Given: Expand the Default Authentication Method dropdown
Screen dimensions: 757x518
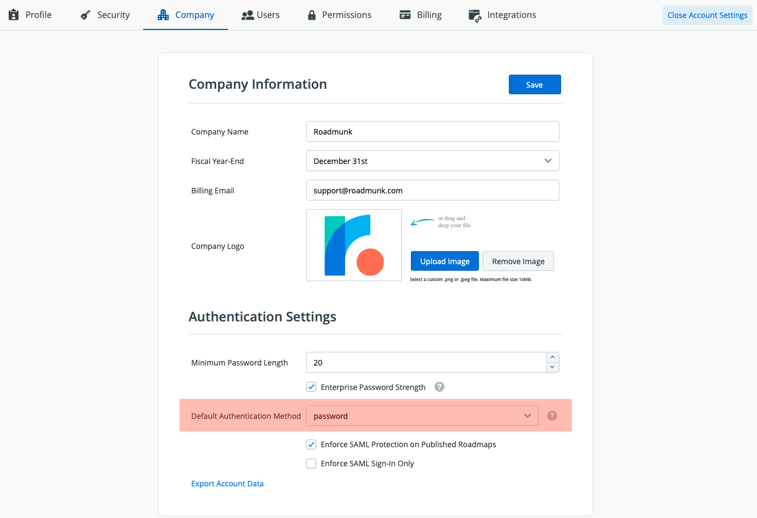Looking at the screenshot, I should [x=422, y=416].
